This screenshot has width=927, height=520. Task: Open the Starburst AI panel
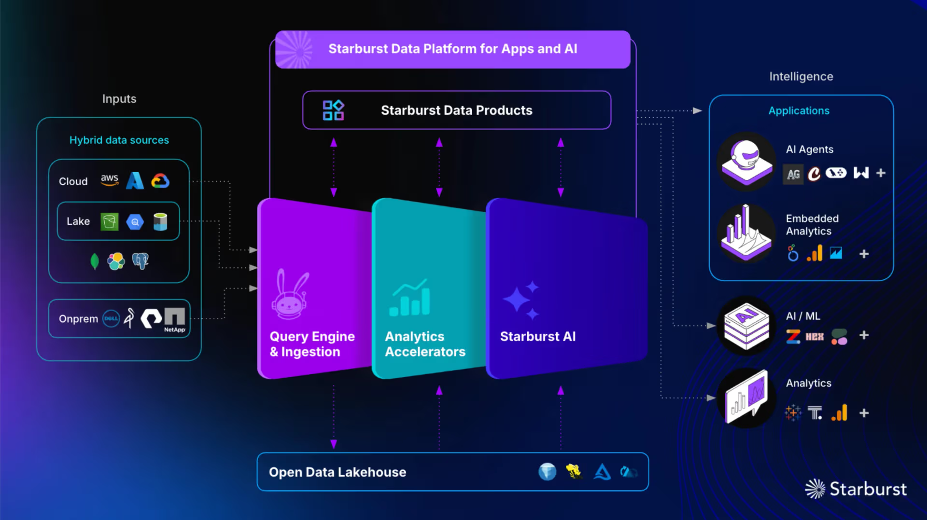[565, 289]
